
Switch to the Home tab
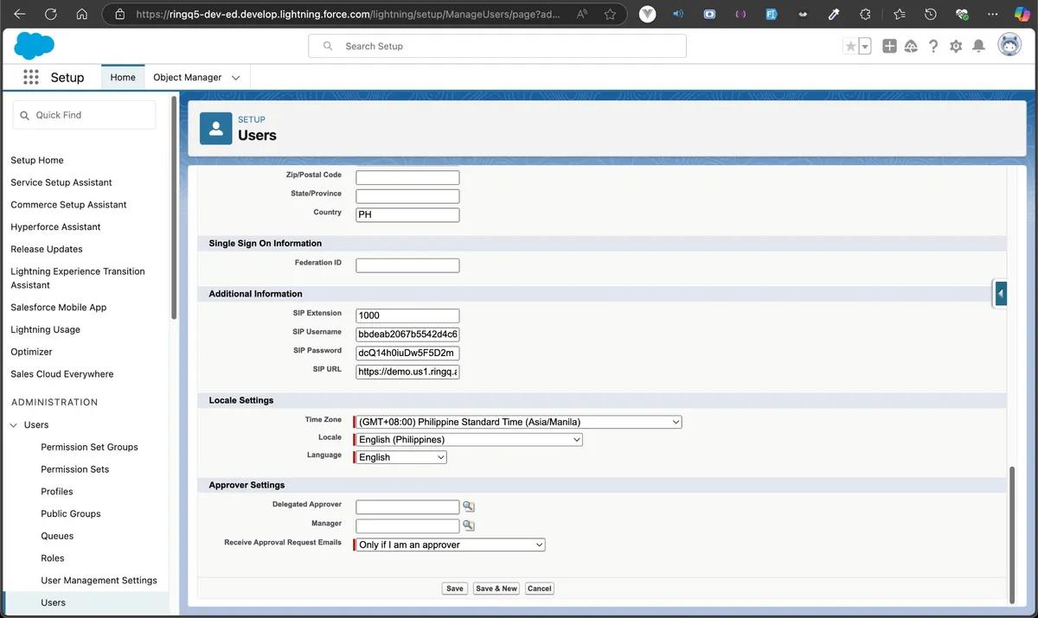tap(123, 78)
